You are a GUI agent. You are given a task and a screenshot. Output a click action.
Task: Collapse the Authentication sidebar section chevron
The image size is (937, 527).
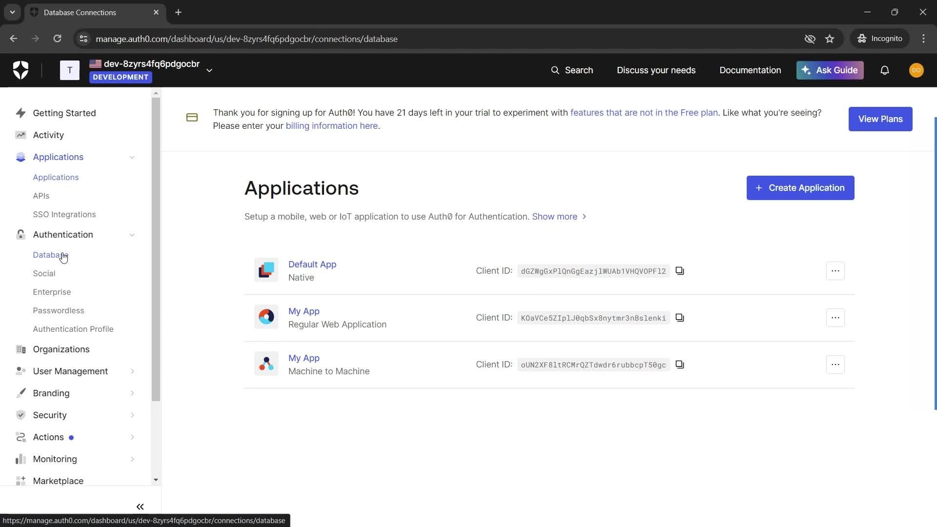pyautogui.click(x=132, y=235)
